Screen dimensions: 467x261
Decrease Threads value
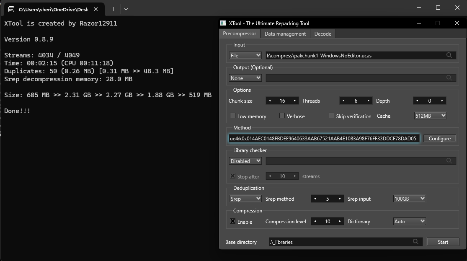coord(343,101)
